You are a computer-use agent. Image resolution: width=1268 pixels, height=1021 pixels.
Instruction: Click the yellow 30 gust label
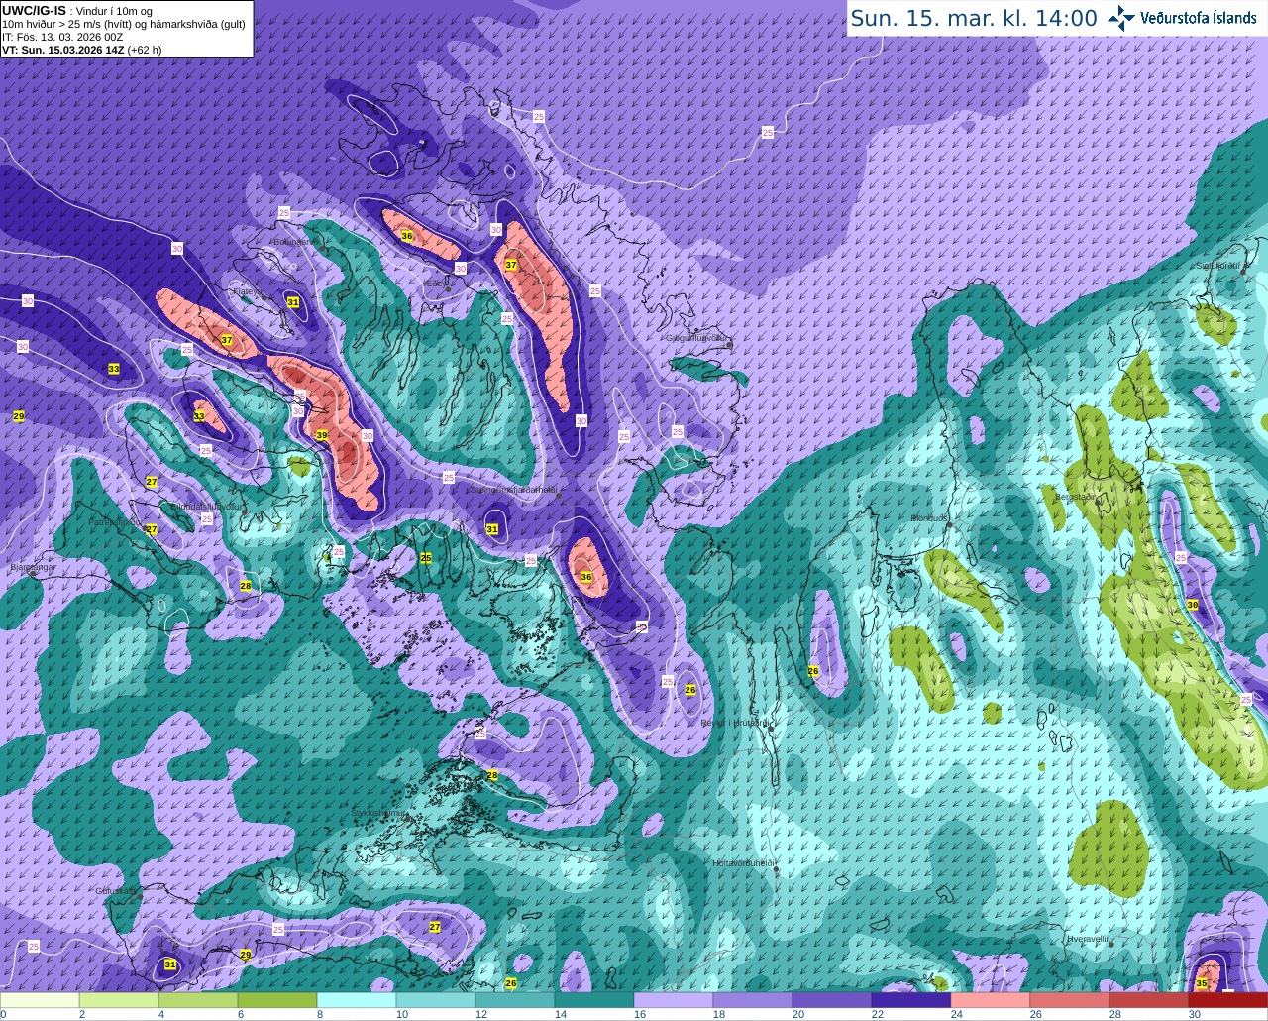tap(1193, 605)
